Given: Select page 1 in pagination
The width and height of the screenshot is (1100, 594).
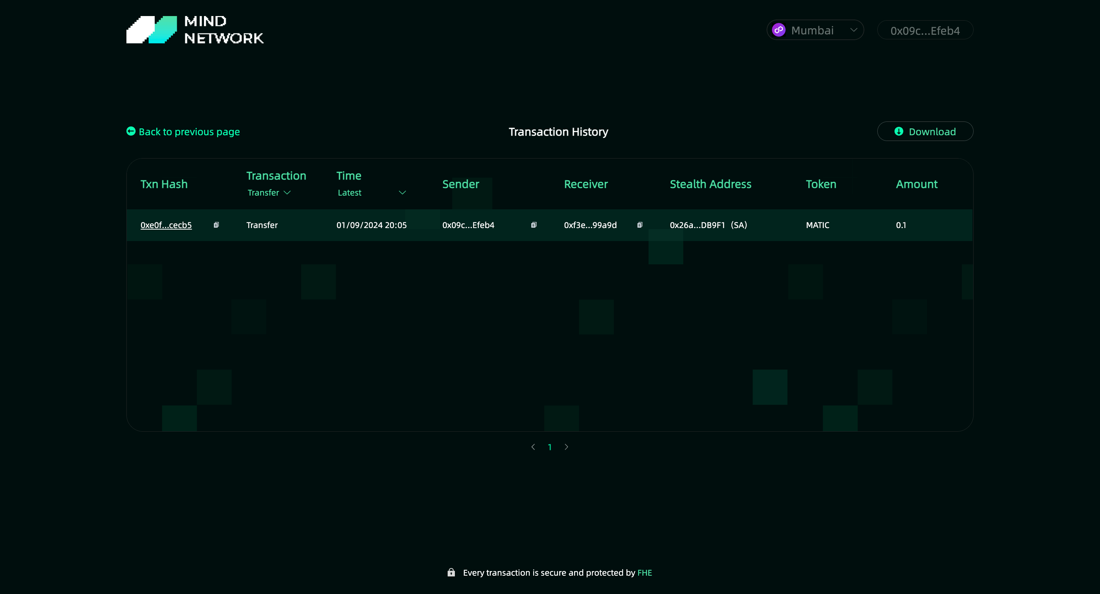Looking at the screenshot, I should pos(550,447).
